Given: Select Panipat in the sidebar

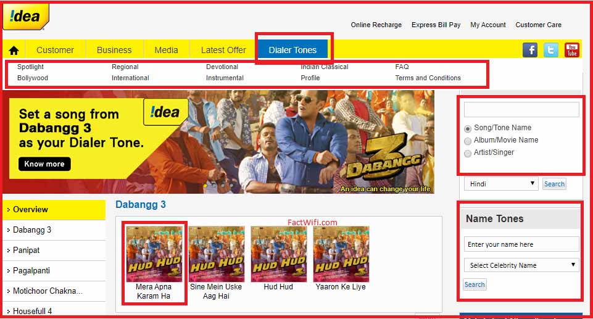Looking at the screenshot, I should click(54, 251).
